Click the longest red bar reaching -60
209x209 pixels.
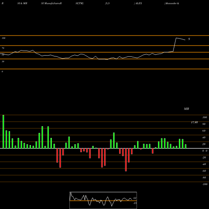click(x=126, y=160)
